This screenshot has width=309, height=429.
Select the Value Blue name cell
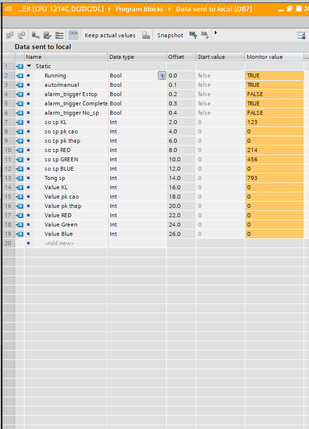[58, 234]
